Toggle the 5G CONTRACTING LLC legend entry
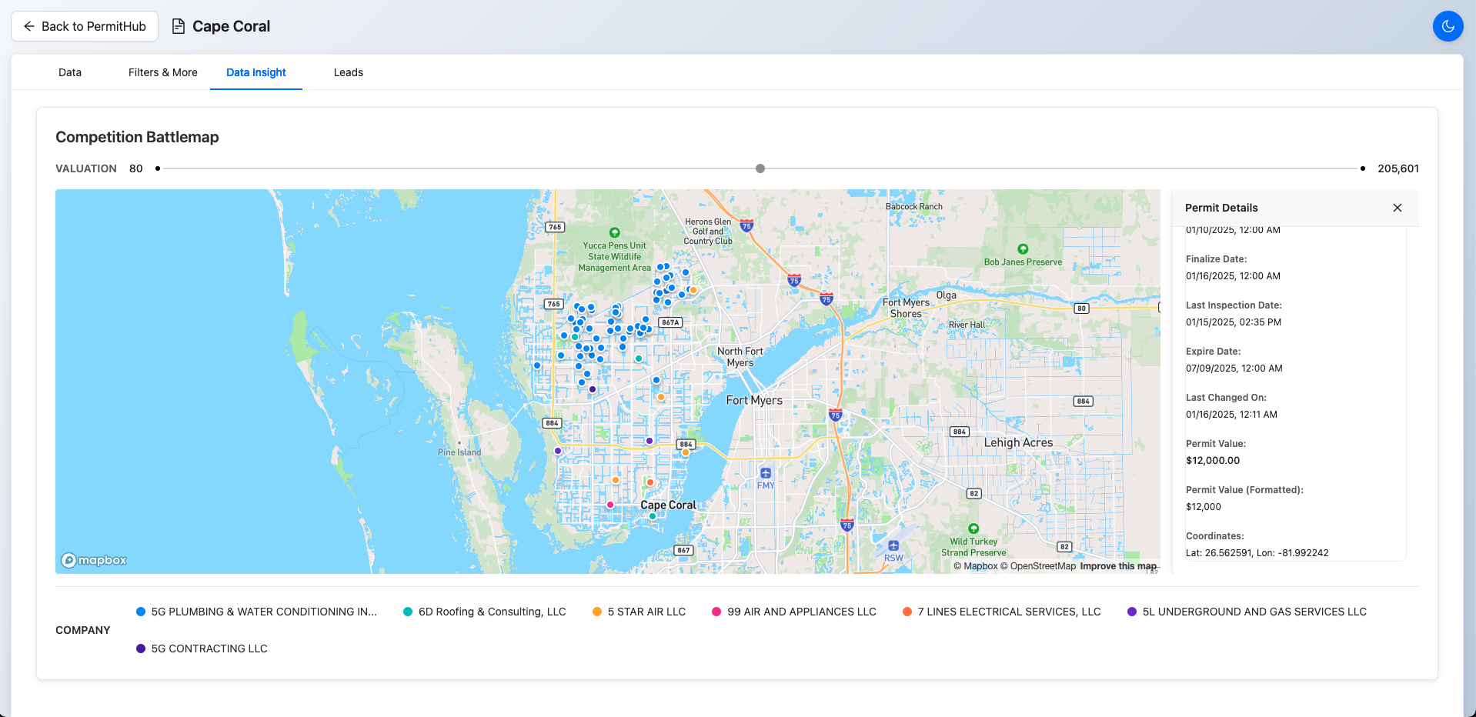 tap(202, 649)
